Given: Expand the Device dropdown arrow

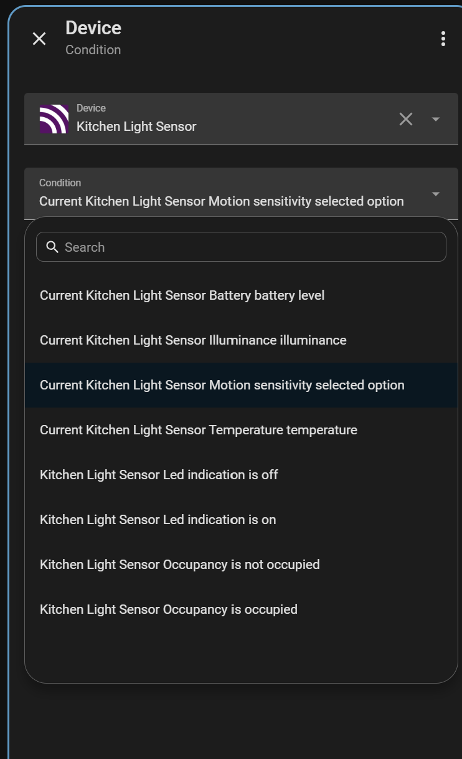Looking at the screenshot, I should pos(436,119).
